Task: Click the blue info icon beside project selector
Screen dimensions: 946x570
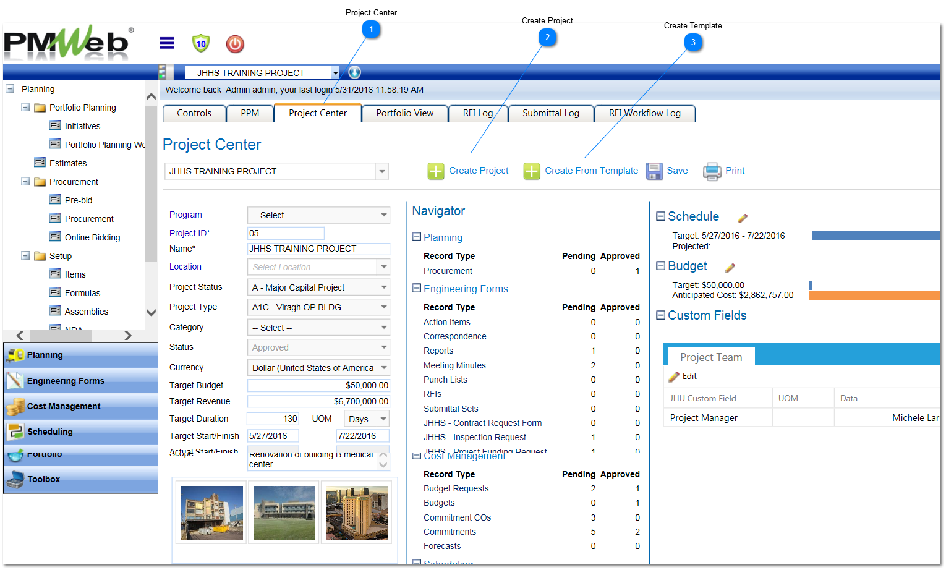Action: pyautogui.click(x=354, y=72)
